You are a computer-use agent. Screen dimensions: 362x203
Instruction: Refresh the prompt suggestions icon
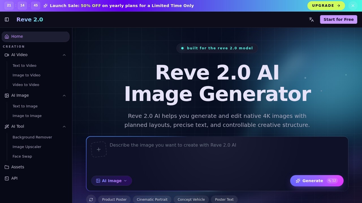[91, 200]
